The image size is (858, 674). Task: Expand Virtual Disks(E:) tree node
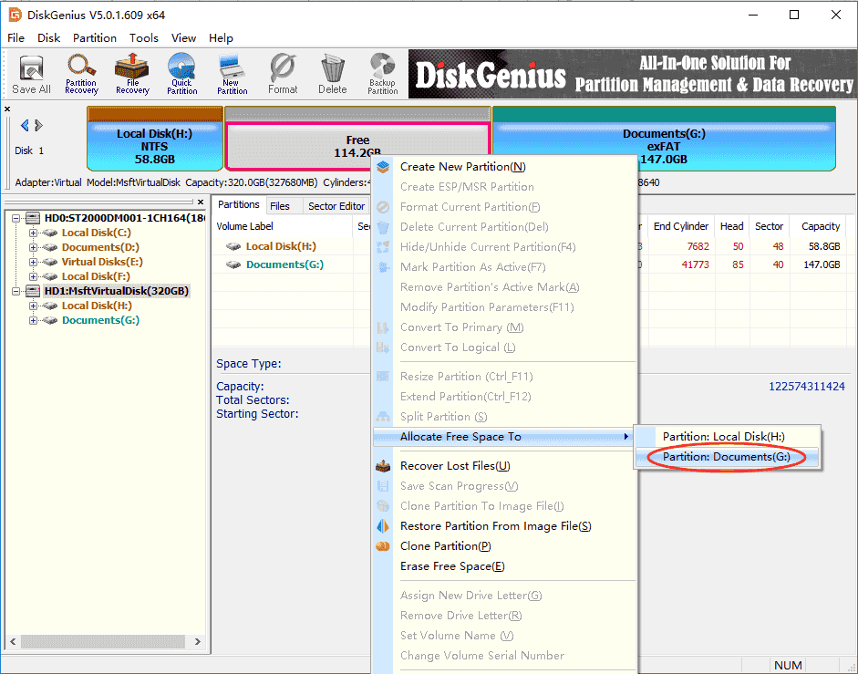coord(34,262)
